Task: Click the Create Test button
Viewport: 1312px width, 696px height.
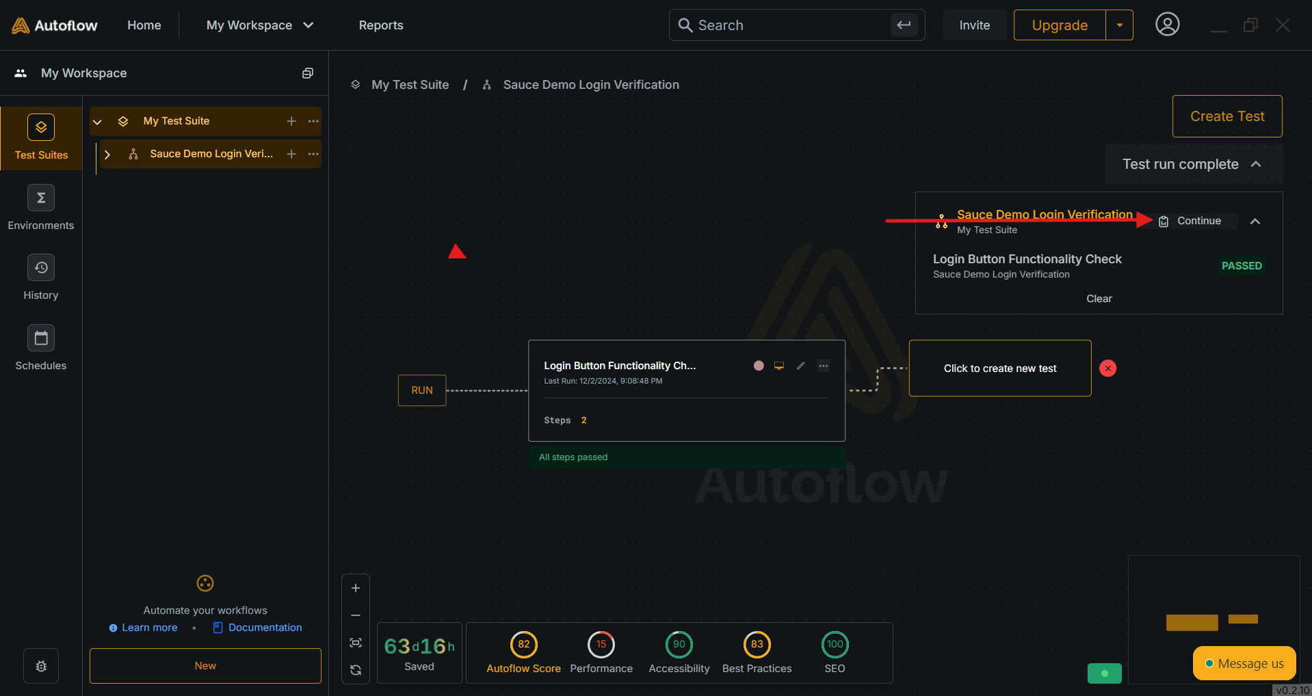Action: pyautogui.click(x=1227, y=116)
